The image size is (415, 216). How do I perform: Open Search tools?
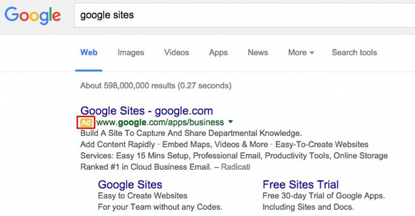[x=354, y=52]
